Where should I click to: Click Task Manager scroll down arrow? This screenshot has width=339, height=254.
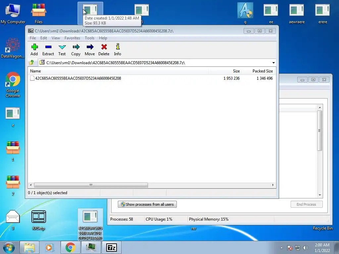pos(320,195)
